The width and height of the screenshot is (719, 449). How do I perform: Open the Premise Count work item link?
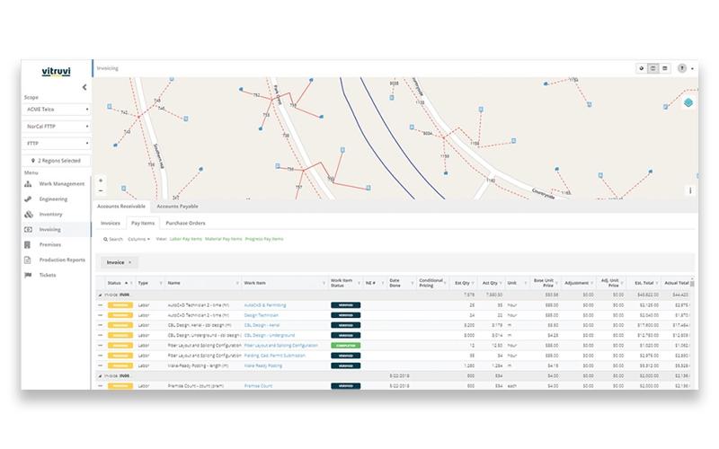tap(258, 386)
